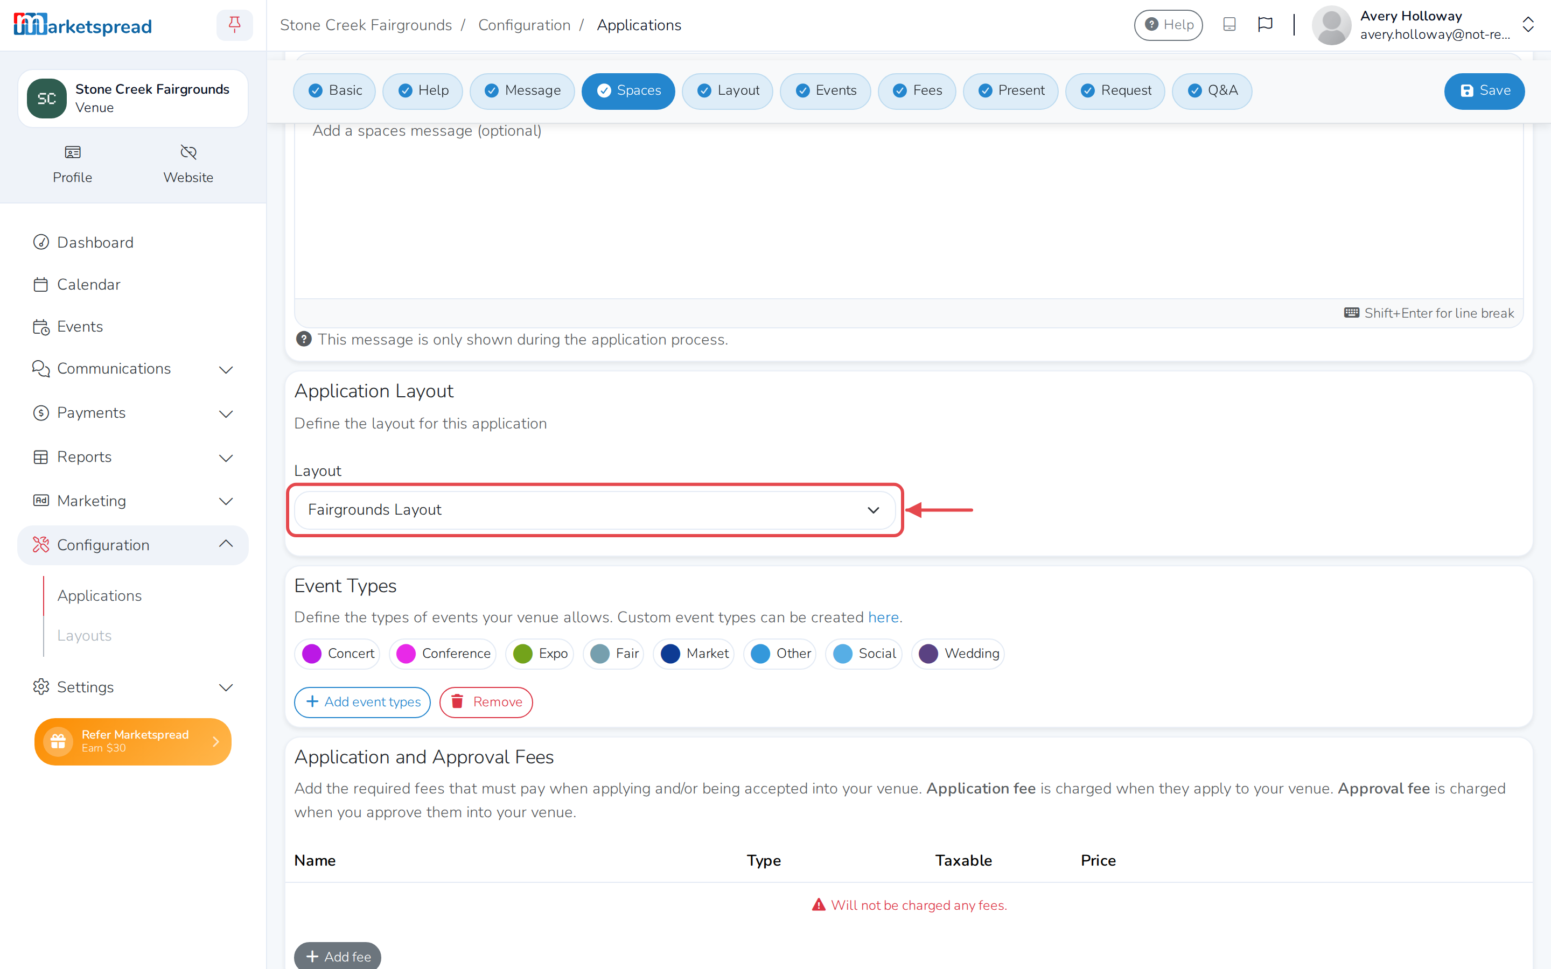Follow the 'here' custom event types link

883,617
